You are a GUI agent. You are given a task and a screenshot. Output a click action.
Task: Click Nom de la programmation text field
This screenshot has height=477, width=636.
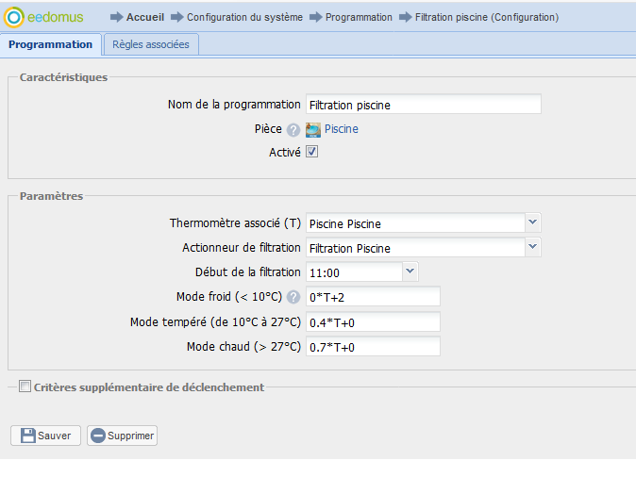423,105
